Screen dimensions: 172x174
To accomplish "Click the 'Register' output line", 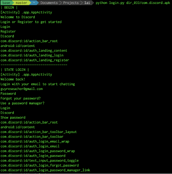I will pyautogui.click(x=8, y=32).
